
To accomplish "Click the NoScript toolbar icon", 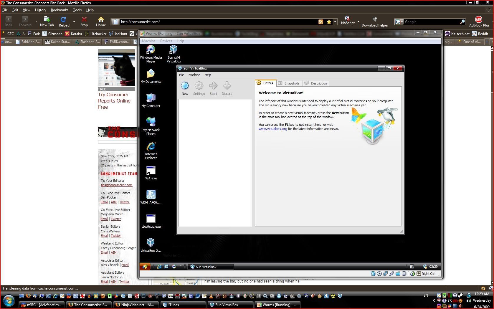I will tap(348, 21).
